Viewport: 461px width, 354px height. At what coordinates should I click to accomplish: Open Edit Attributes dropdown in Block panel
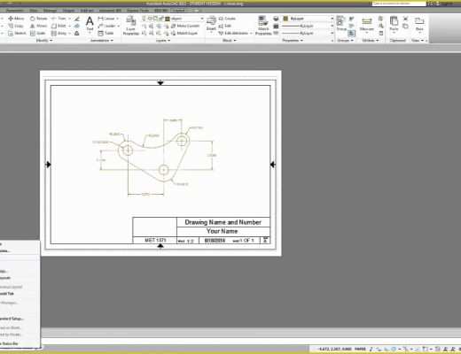click(x=251, y=34)
